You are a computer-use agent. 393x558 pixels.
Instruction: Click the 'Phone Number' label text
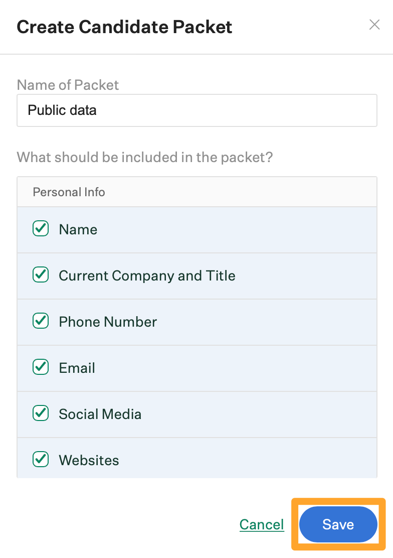tap(108, 322)
